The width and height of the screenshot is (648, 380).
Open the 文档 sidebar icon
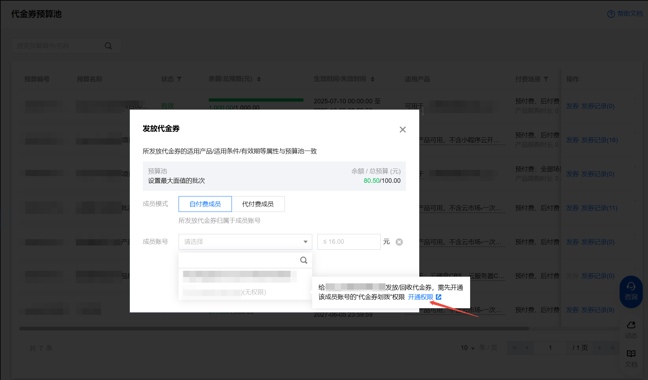pyautogui.click(x=631, y=358)
